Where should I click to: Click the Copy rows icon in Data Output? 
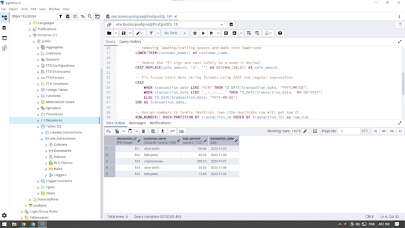(117, 131)
